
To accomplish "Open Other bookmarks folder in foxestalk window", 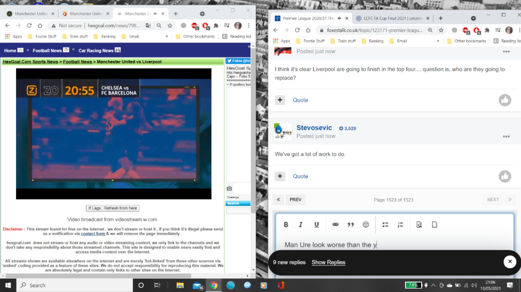I will (466, 41).
